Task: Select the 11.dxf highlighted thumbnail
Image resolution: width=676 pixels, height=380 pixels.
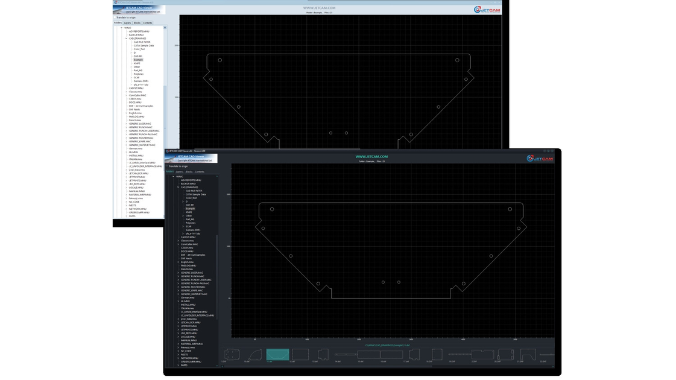Action: click(277, 355)
